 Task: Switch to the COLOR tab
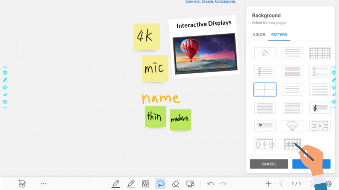click(259, 35)
